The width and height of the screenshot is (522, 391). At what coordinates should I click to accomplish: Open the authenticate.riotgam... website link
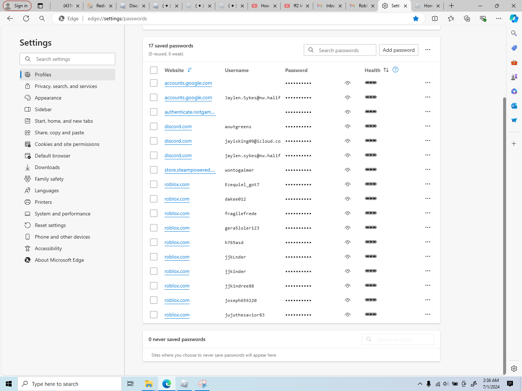(190, 112)
